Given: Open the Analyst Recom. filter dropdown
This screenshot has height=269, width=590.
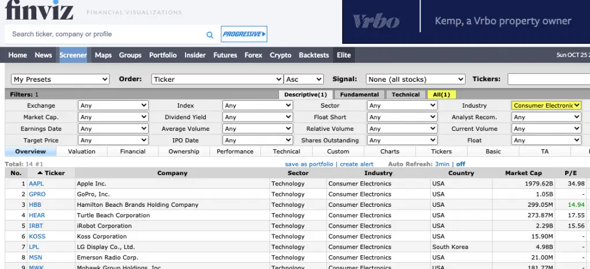Looking at the screenshot, I should (546, 117).
